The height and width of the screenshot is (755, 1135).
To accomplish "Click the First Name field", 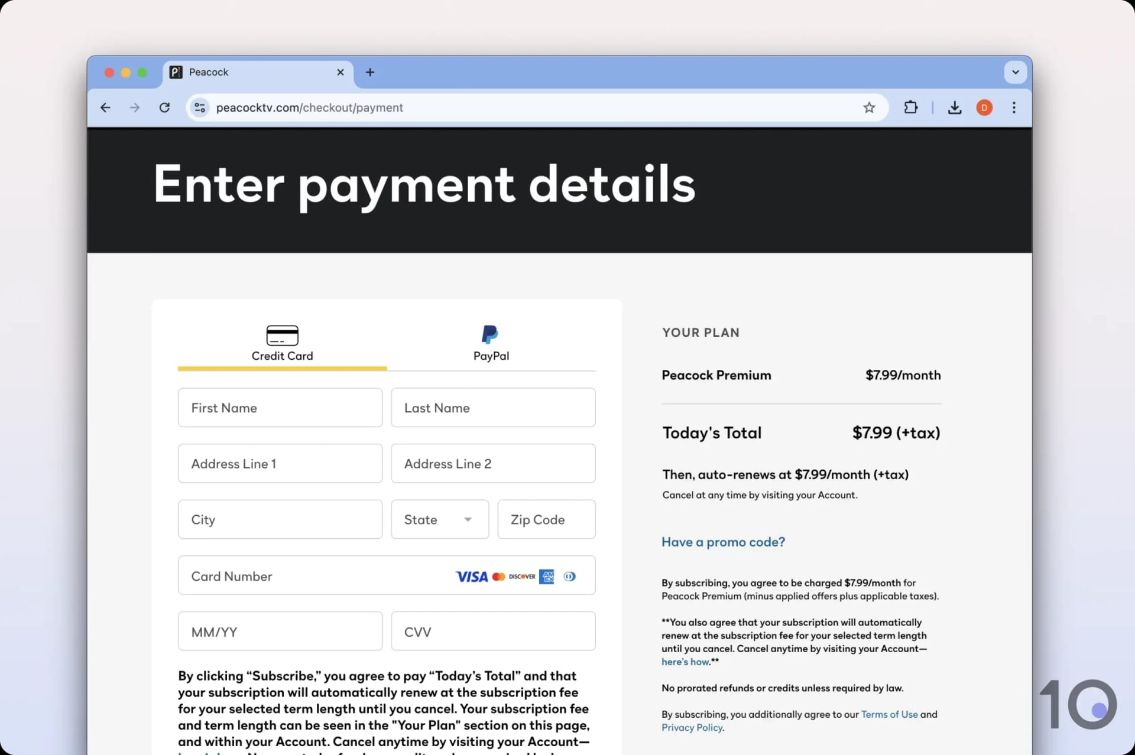I will click(x=280, y=408).
